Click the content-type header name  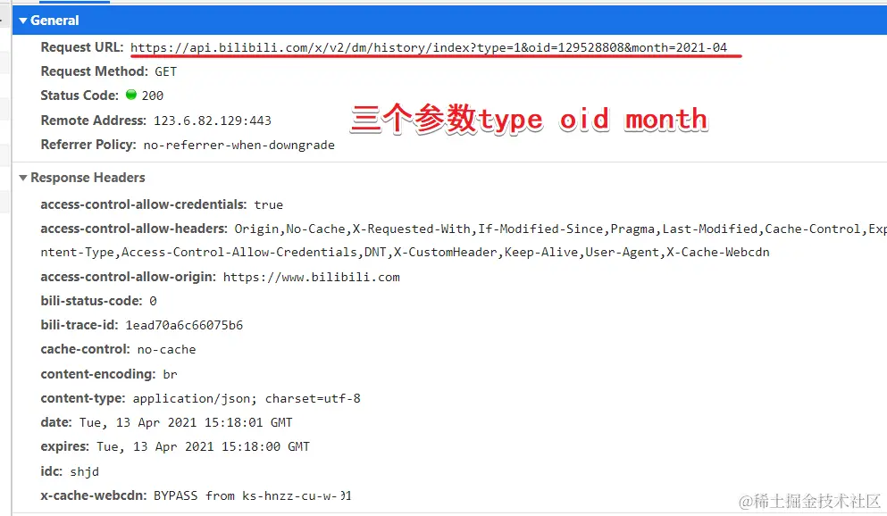coord(82,398)
